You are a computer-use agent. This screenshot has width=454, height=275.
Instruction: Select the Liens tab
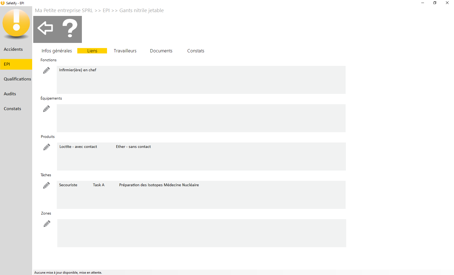[x=92, y=51]
